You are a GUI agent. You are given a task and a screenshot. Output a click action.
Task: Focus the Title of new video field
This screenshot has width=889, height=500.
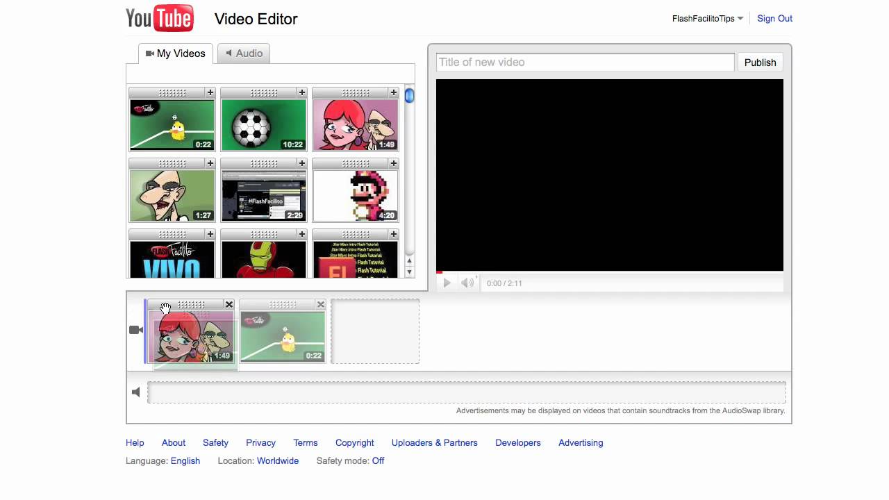pos(585,62)
